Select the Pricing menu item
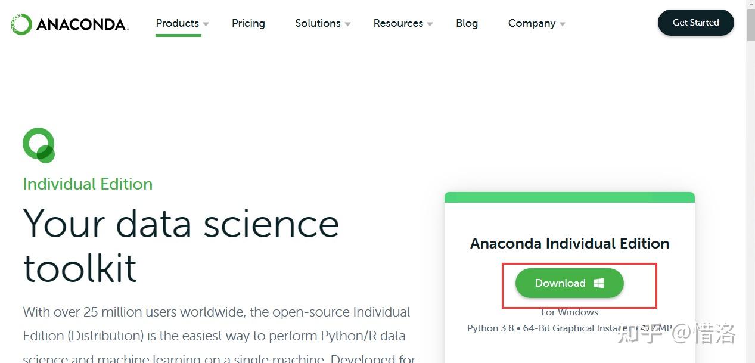755x363 pixels. 248,23
